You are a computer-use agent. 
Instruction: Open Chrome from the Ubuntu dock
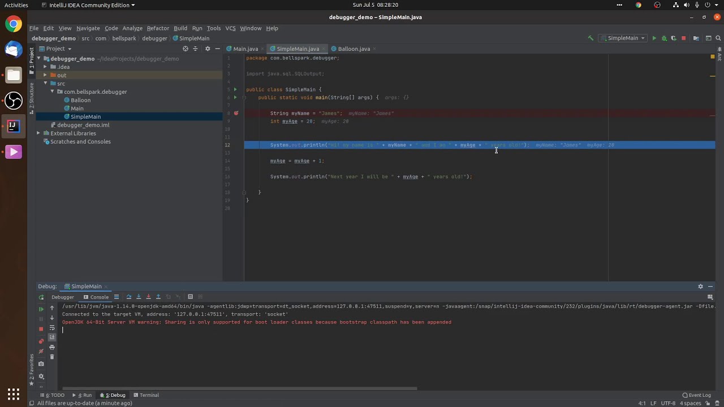14,24
